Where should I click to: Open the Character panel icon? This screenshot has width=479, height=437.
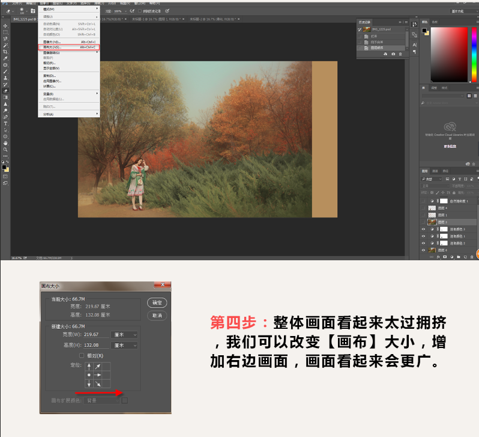[x=415, y=44]
